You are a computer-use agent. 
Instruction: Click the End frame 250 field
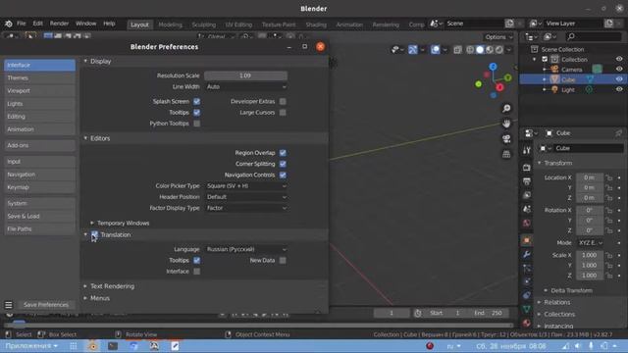click(489, 313)
